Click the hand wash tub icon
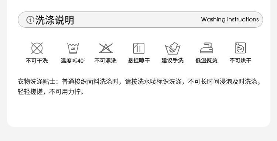The width and height of the screenshot is (277, 141). tap(172, 48)
